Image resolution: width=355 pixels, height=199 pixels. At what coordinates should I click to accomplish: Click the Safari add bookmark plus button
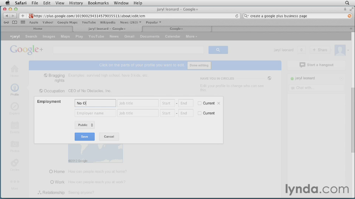[23, 16]
